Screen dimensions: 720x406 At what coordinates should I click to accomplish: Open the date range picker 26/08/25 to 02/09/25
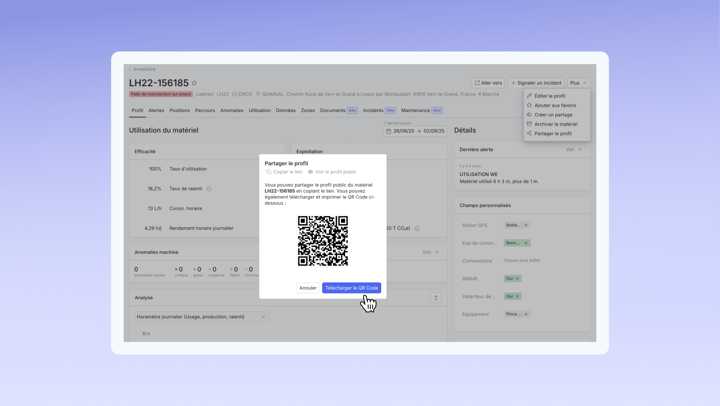(x=415, y=131)
